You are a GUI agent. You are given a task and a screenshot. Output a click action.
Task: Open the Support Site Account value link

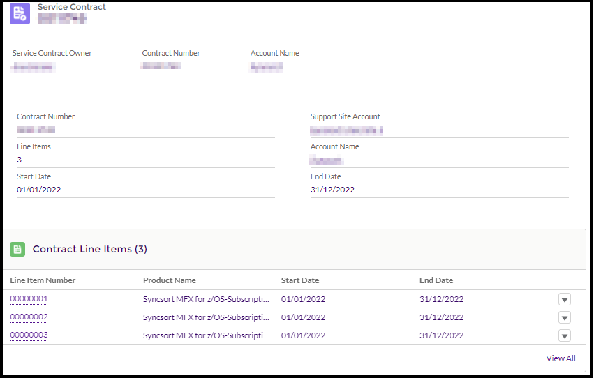(347, 130)
